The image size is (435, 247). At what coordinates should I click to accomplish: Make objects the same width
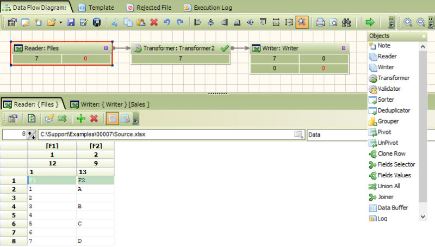[276, 22]
